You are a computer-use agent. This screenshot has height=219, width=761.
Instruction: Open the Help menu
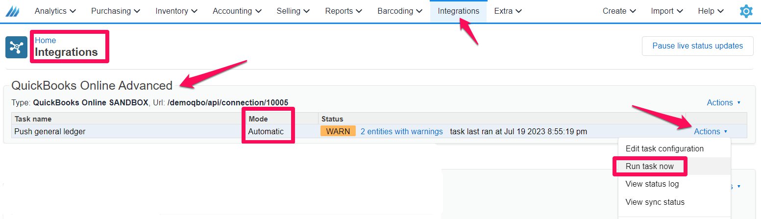[x=711, y=11]
